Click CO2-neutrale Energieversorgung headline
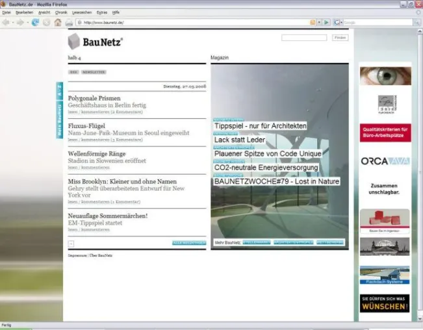Screen dimensions: 423x330 click(266, 168)
